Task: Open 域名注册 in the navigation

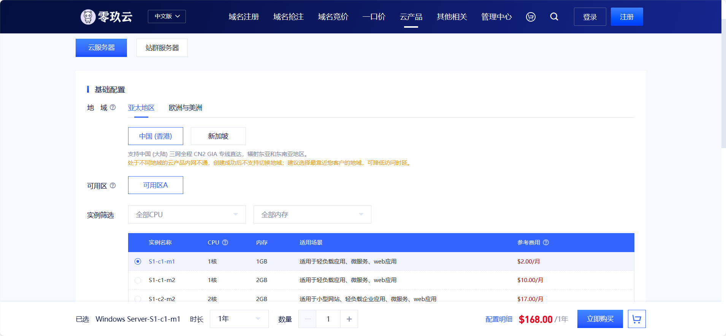Action: [244, 17]
